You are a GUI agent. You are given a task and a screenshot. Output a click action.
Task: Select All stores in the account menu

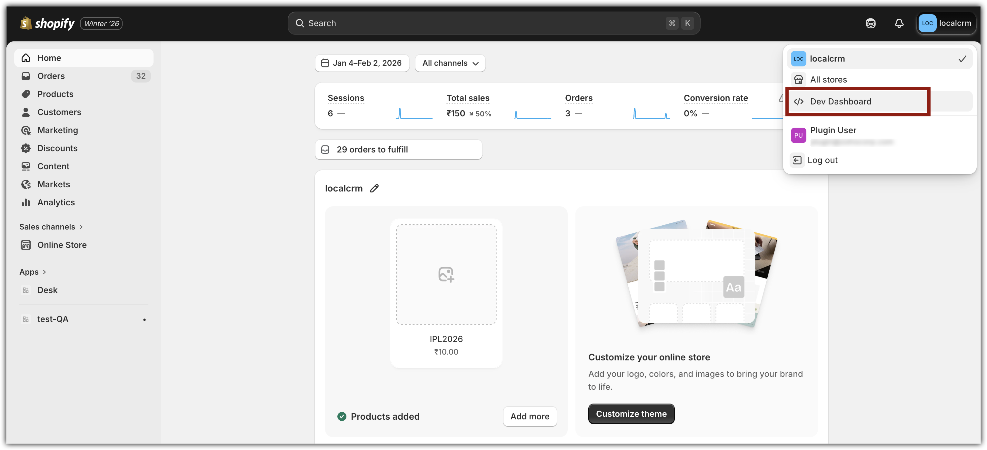[879, 80]
